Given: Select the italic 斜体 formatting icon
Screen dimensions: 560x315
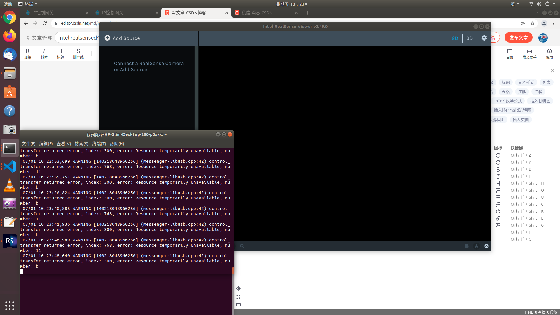Looking at the screenshot, I should pyautogui.click(x=44, y=54).
